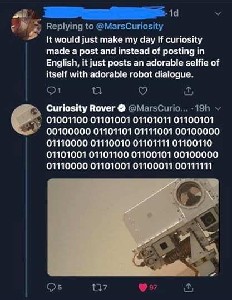Open the @MarsCuriosity mention link
The height and width of the screenshot is (300, 232).
click(x=129, y=27)
